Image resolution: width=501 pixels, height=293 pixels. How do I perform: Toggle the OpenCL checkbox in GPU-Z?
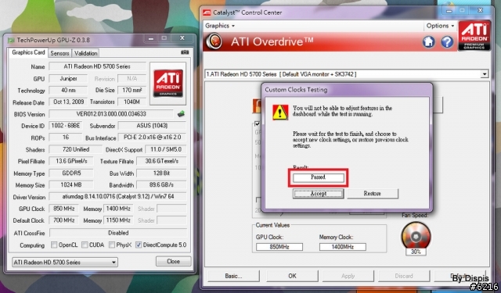click(x=54, y=245)
